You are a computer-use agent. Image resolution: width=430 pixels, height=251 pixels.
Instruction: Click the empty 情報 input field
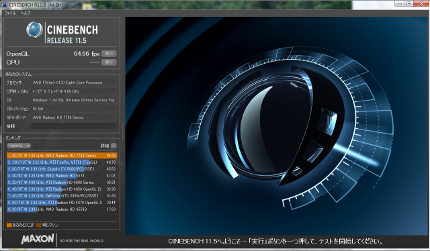click(74, 126)
